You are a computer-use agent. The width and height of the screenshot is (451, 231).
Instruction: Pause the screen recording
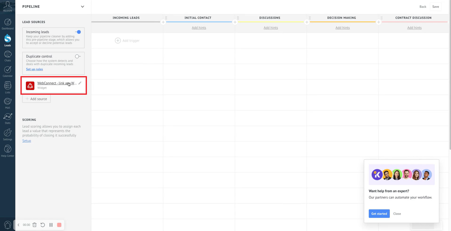click(x=51, y=225)
